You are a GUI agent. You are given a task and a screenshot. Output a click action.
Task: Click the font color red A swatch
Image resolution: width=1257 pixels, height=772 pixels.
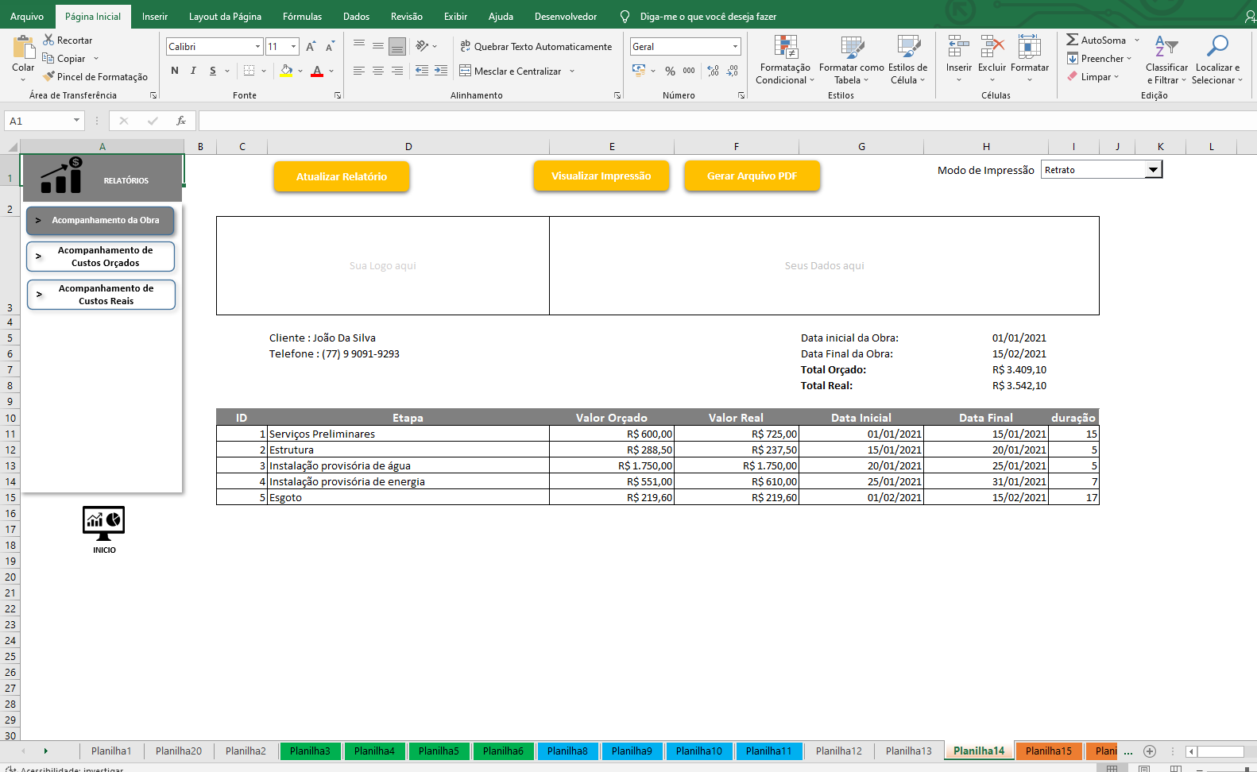(317, 71)
